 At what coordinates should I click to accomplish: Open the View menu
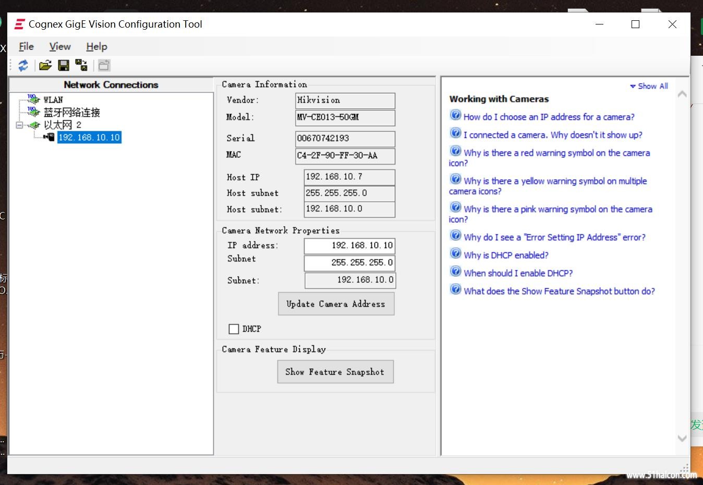[60, 46]
